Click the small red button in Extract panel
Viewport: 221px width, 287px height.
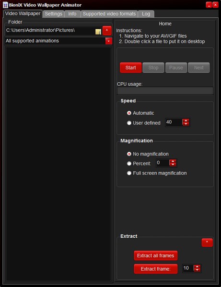pyautogui.click(x=207, y=243)
